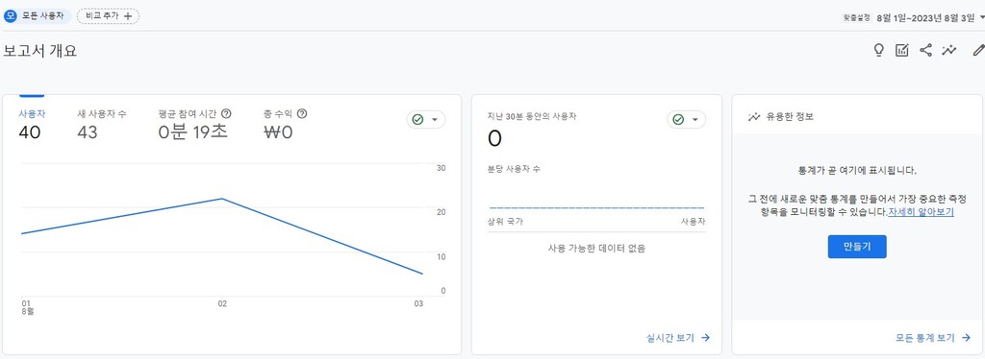
Task: Click the 만들기 button
Action: click(857, 247)
